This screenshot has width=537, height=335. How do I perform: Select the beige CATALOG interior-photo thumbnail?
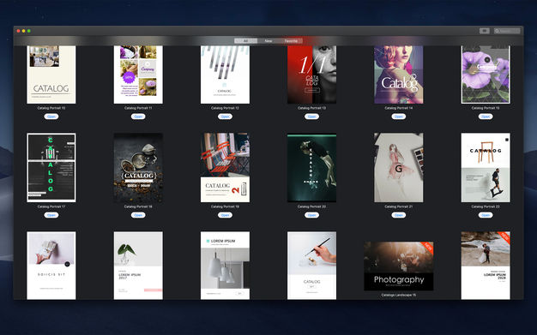pos(51,75)
